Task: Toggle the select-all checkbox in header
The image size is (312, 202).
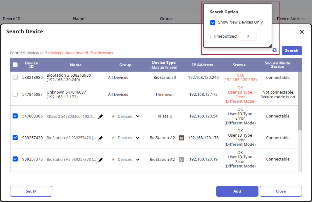Action: 15,65
